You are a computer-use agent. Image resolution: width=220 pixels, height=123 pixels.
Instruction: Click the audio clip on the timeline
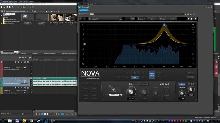(55, 82)
